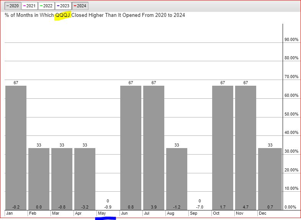301x220 pixels.
Task: Click the 10.00% y-axis label
Action: [x=291, y=188]
